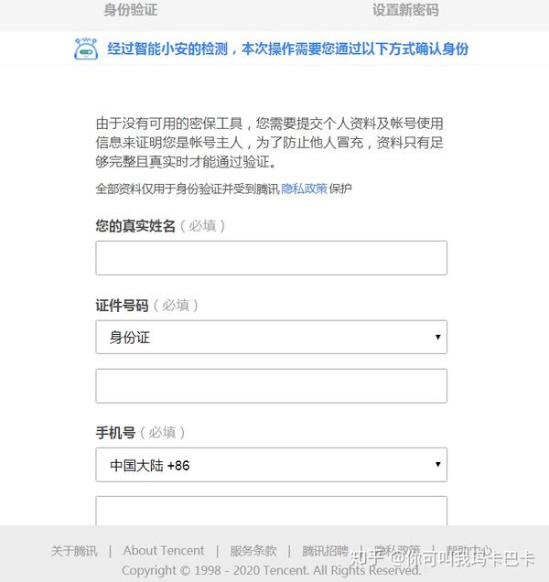Open the 帮助中心 footer link

pyautogui.click(x=468, y=551)
